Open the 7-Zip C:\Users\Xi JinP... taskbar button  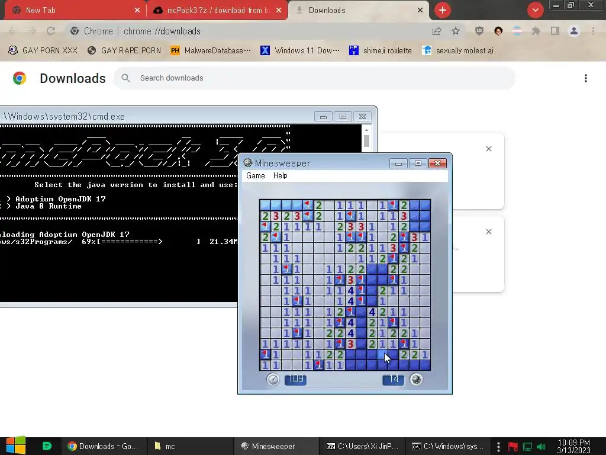362,446
